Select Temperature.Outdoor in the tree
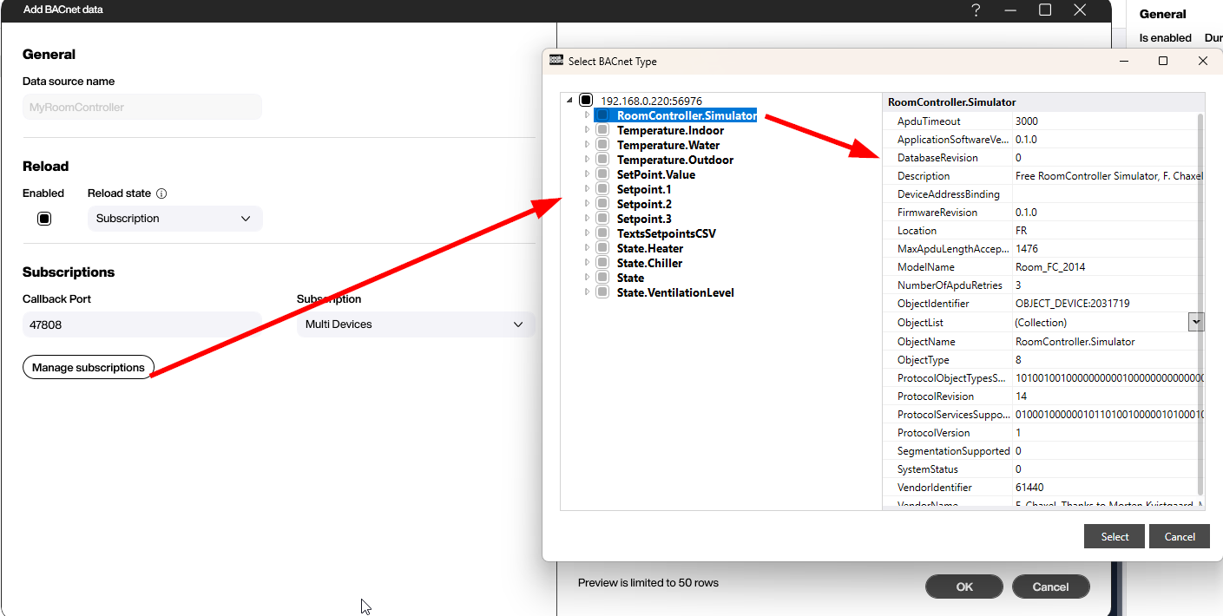This screenshot has width=1223, height=616. pos(675,160)
